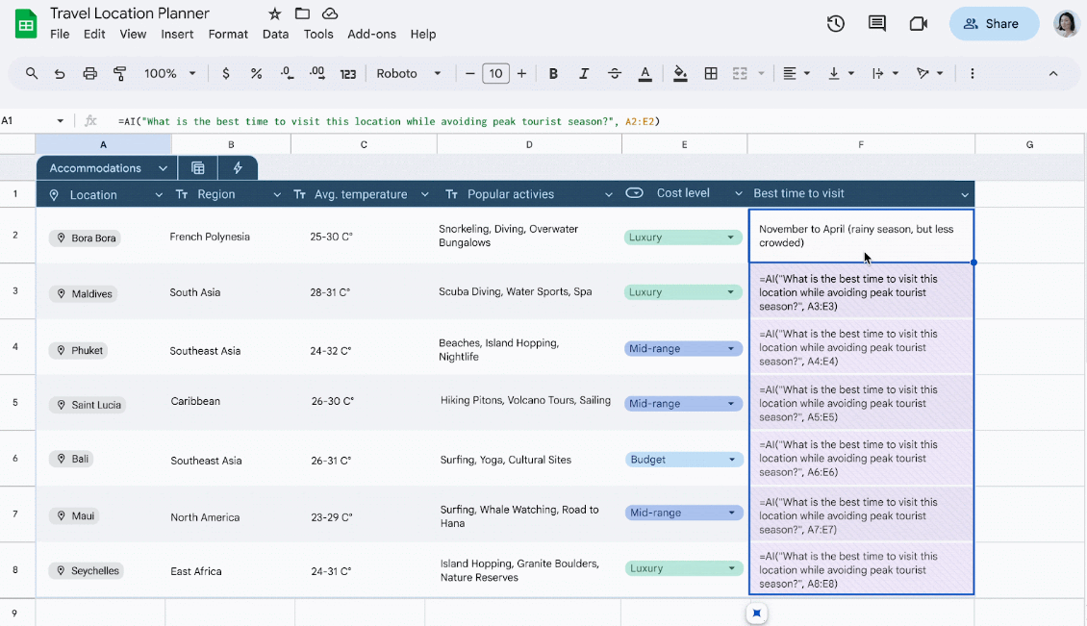Viewport: 1087px width, 626px height.
Task: Toggle strikethrough formatting
Action: [615, 74]
